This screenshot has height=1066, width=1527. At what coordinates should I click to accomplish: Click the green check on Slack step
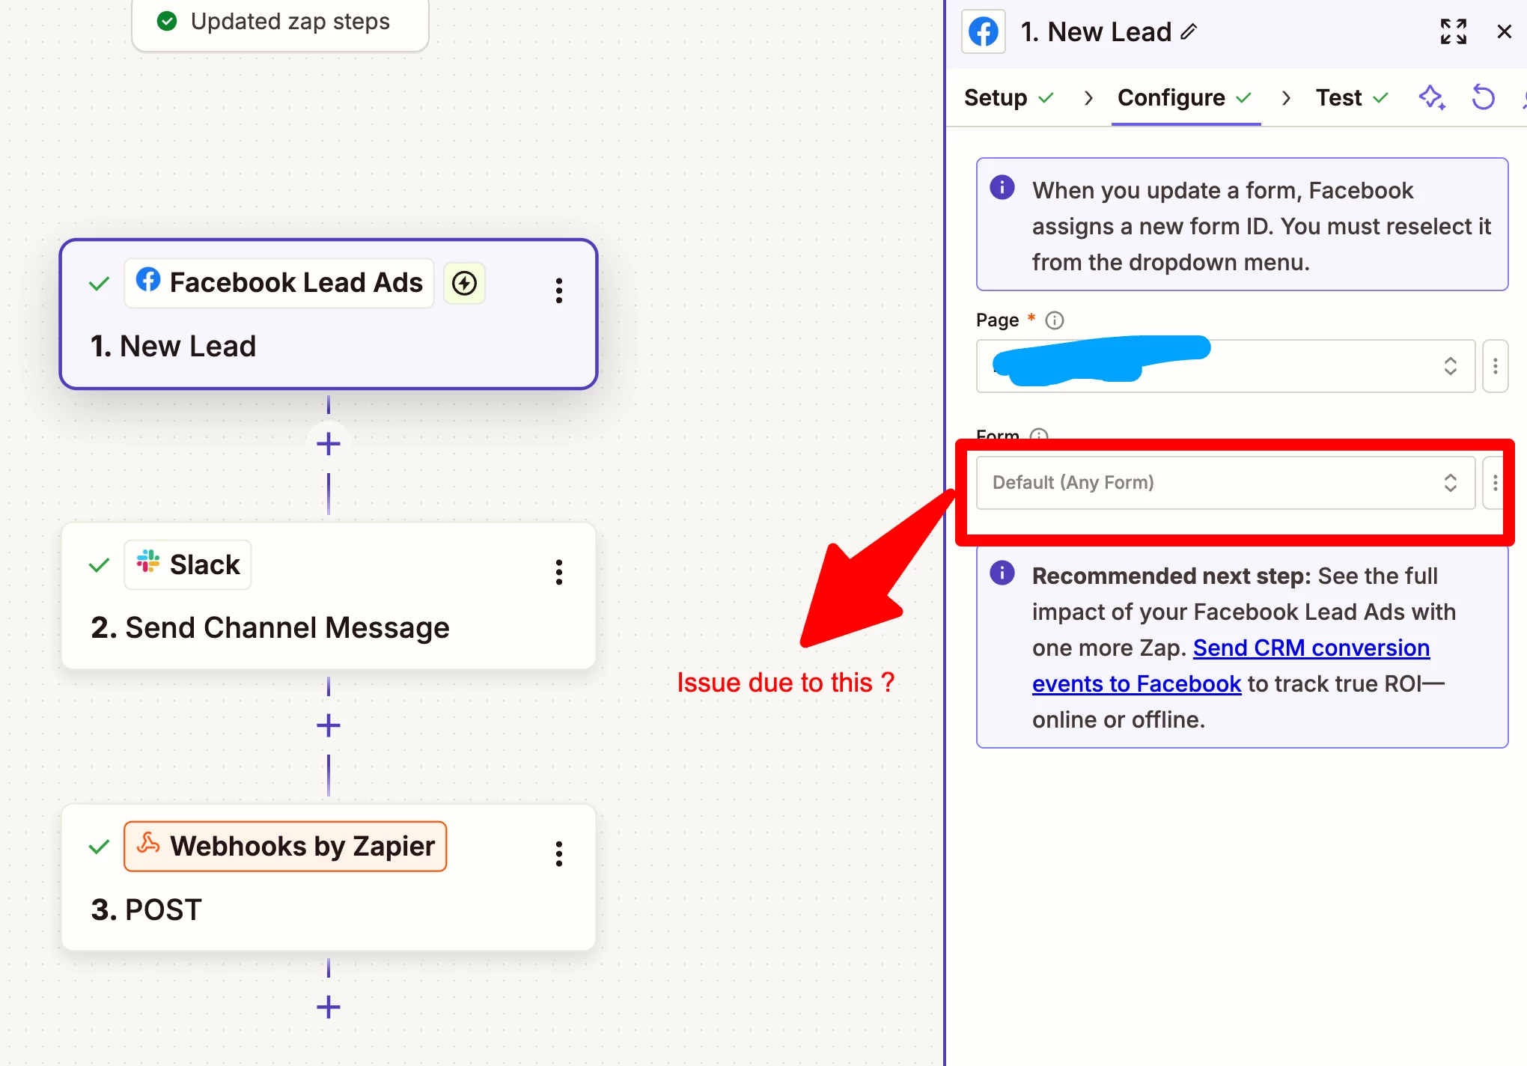[100, 565]
